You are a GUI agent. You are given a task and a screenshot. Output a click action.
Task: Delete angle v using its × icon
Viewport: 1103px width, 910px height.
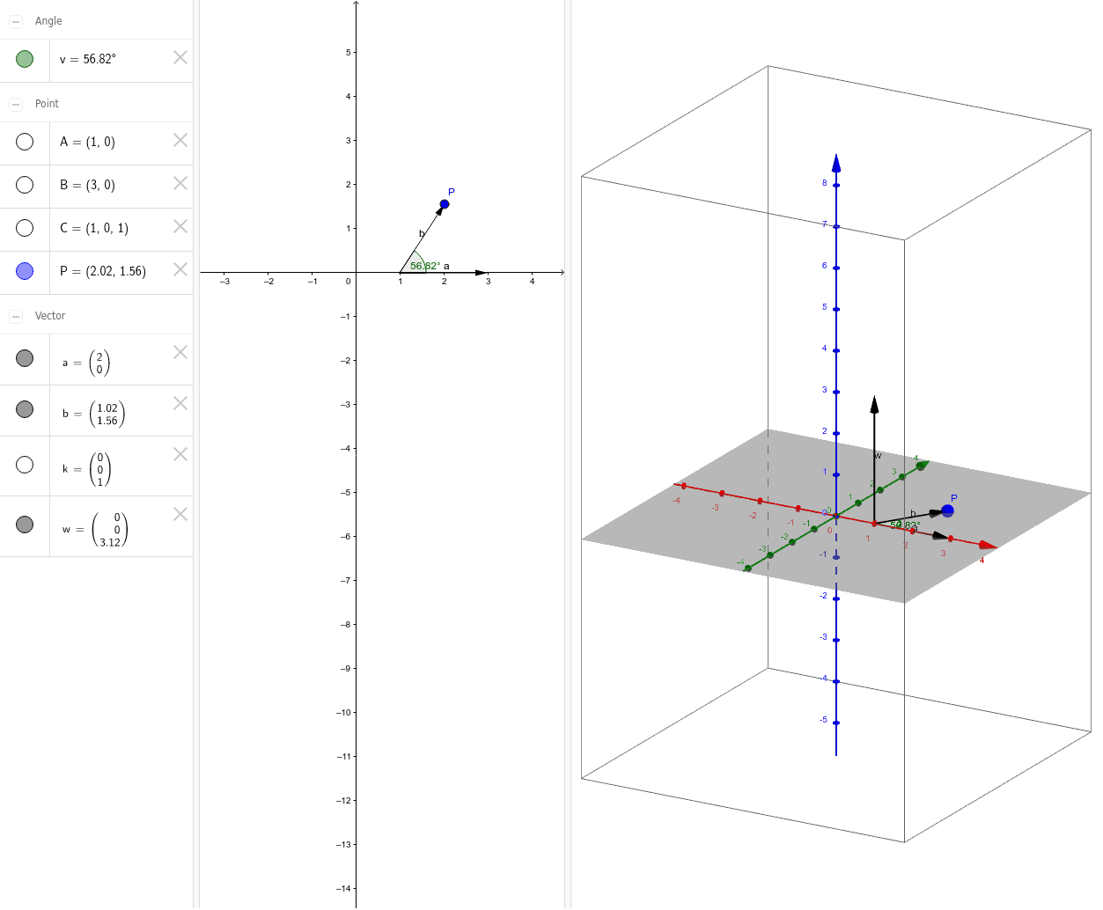tap(180, 57)
